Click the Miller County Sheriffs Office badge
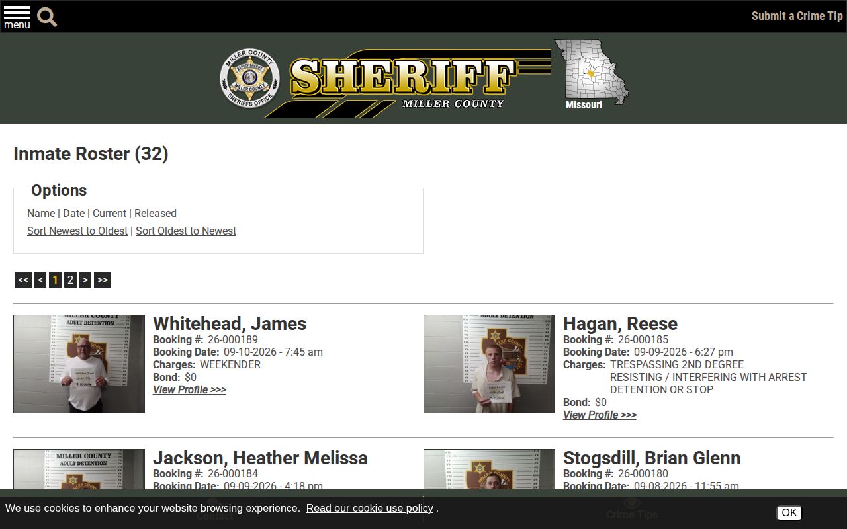Screen dimensions: 847x529 [249, 79]
